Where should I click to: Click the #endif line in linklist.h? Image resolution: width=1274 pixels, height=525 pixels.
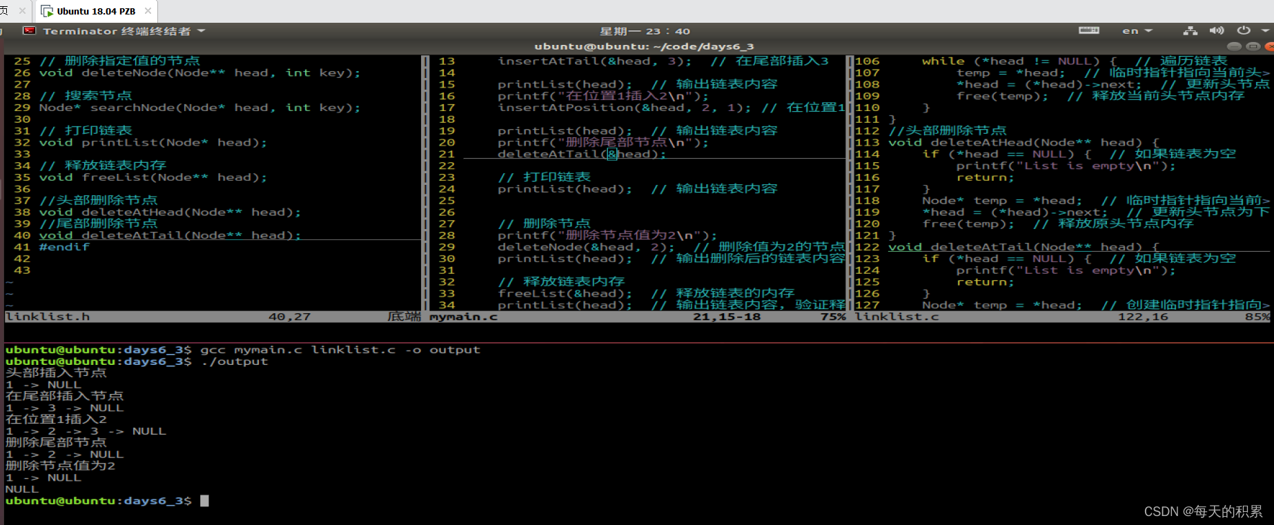64,247
